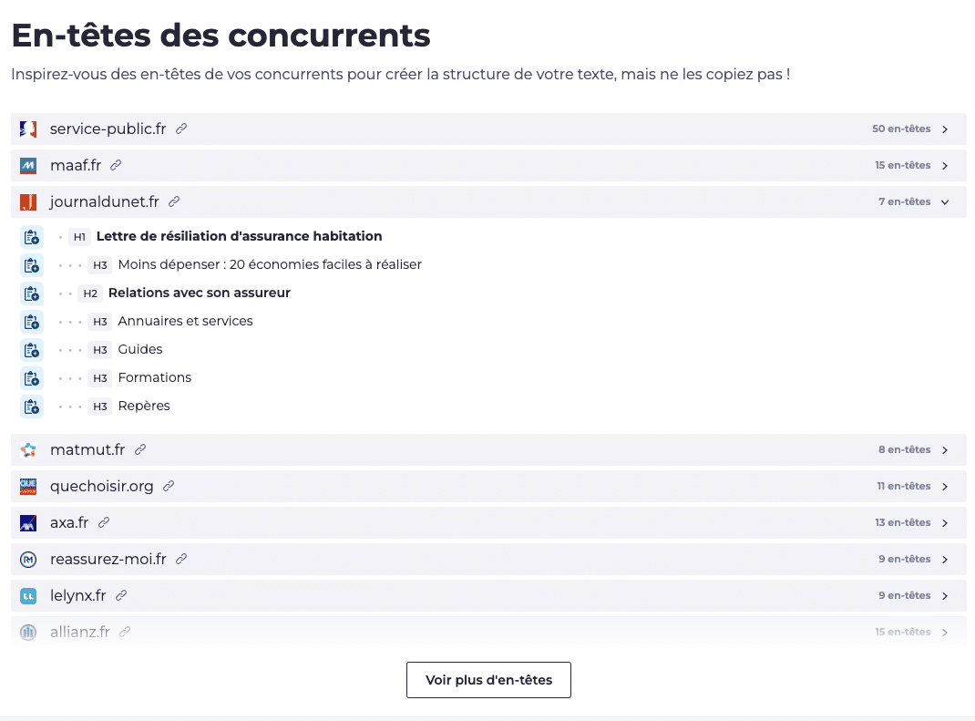Click the journaldunet.fr link icon
Viewport: 975px width, 721px height.
coord(174,202)
